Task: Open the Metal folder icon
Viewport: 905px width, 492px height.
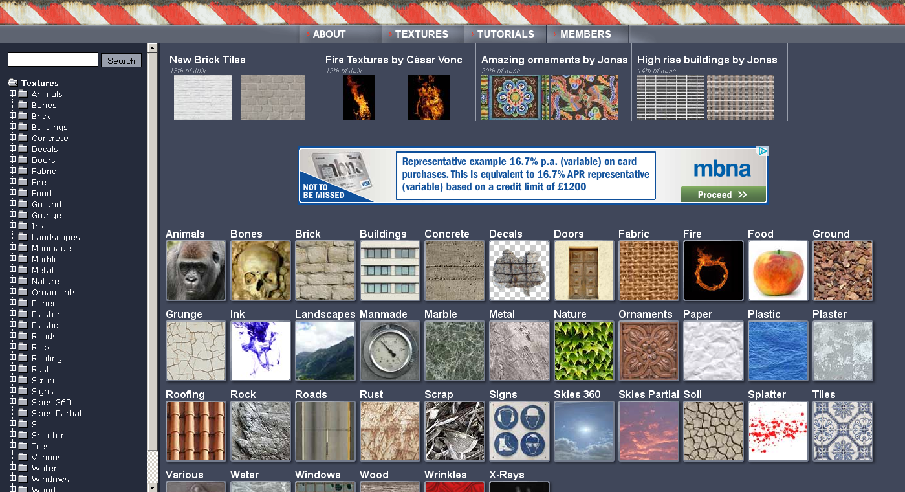Action: [x=22, y=270]
